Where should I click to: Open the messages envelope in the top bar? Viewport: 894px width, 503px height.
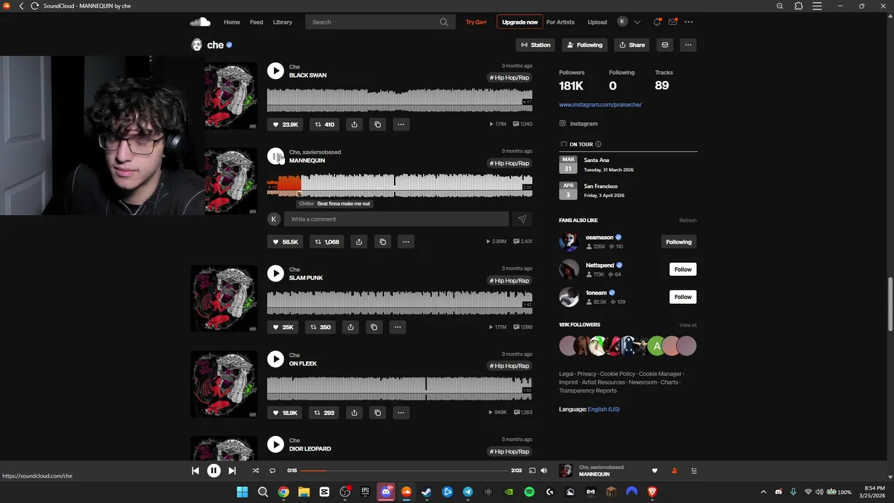[x=673, y=22]
